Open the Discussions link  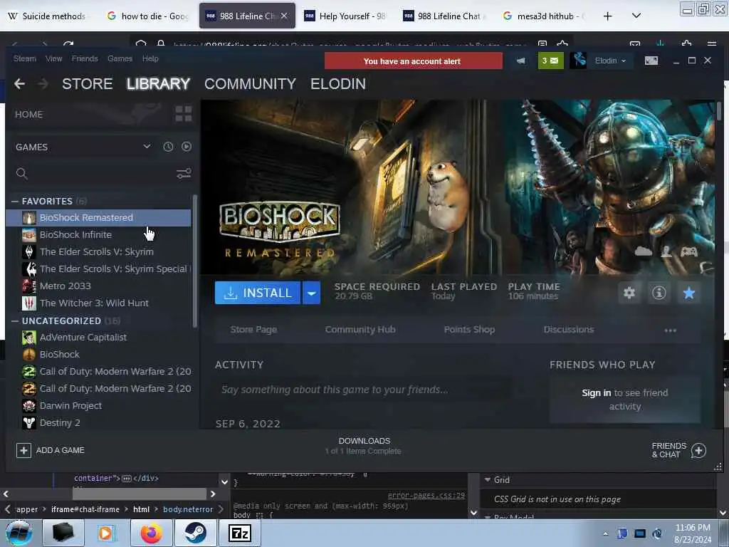569,329
